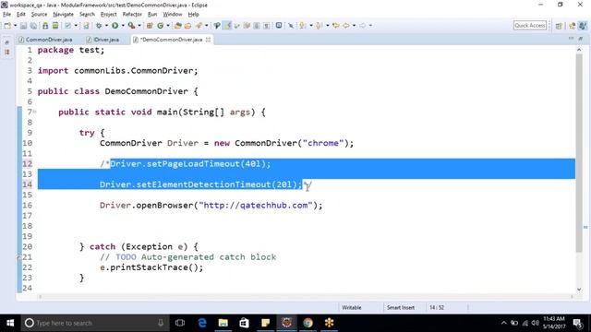Open the Search menu

tap(87, 15)
